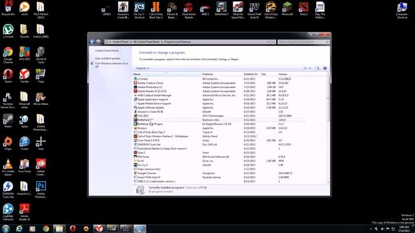Viewport: 415px width, 233px height.
Task: Click the volume tray icon
Action: click(382, 228)
